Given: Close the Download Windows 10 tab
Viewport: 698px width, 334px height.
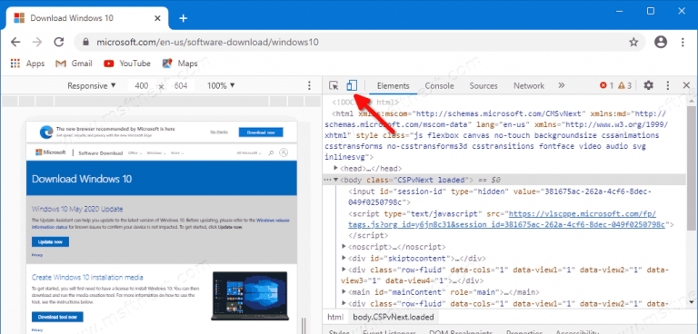Looking at the screenshot, I should (157, 18).
